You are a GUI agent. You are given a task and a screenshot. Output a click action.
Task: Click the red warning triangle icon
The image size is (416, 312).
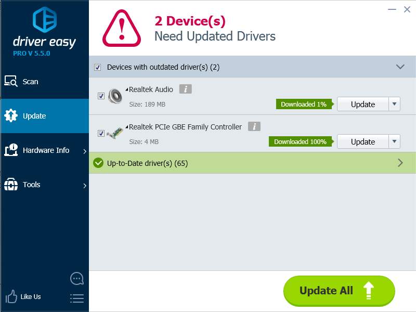point(122,29)
